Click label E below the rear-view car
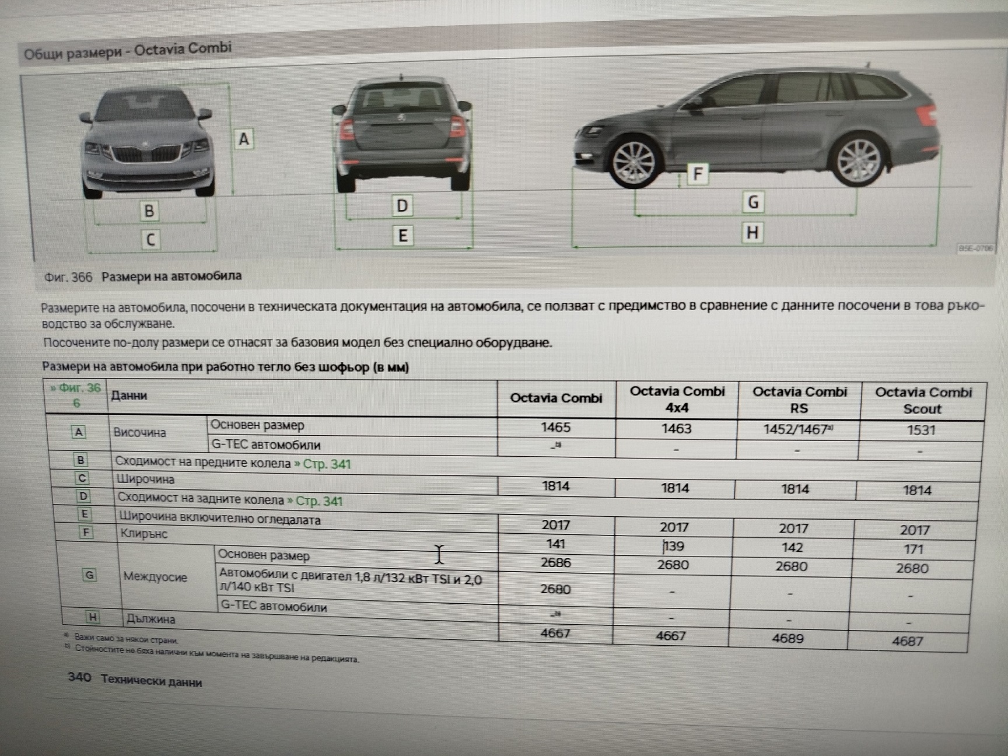 pos(402,236)
